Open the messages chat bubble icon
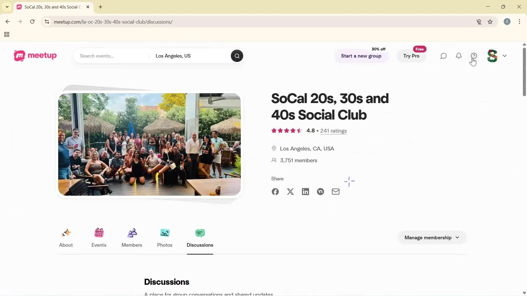527x296 pixels. point(443,56)
